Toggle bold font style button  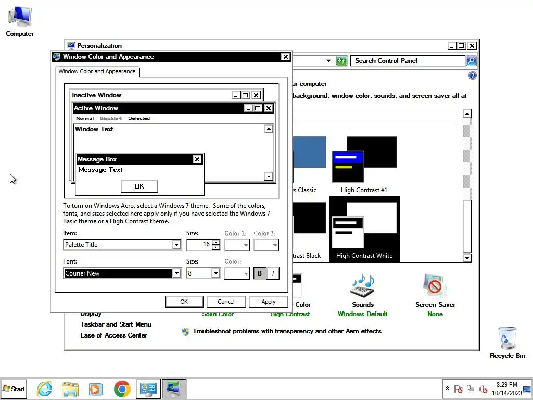260,273
